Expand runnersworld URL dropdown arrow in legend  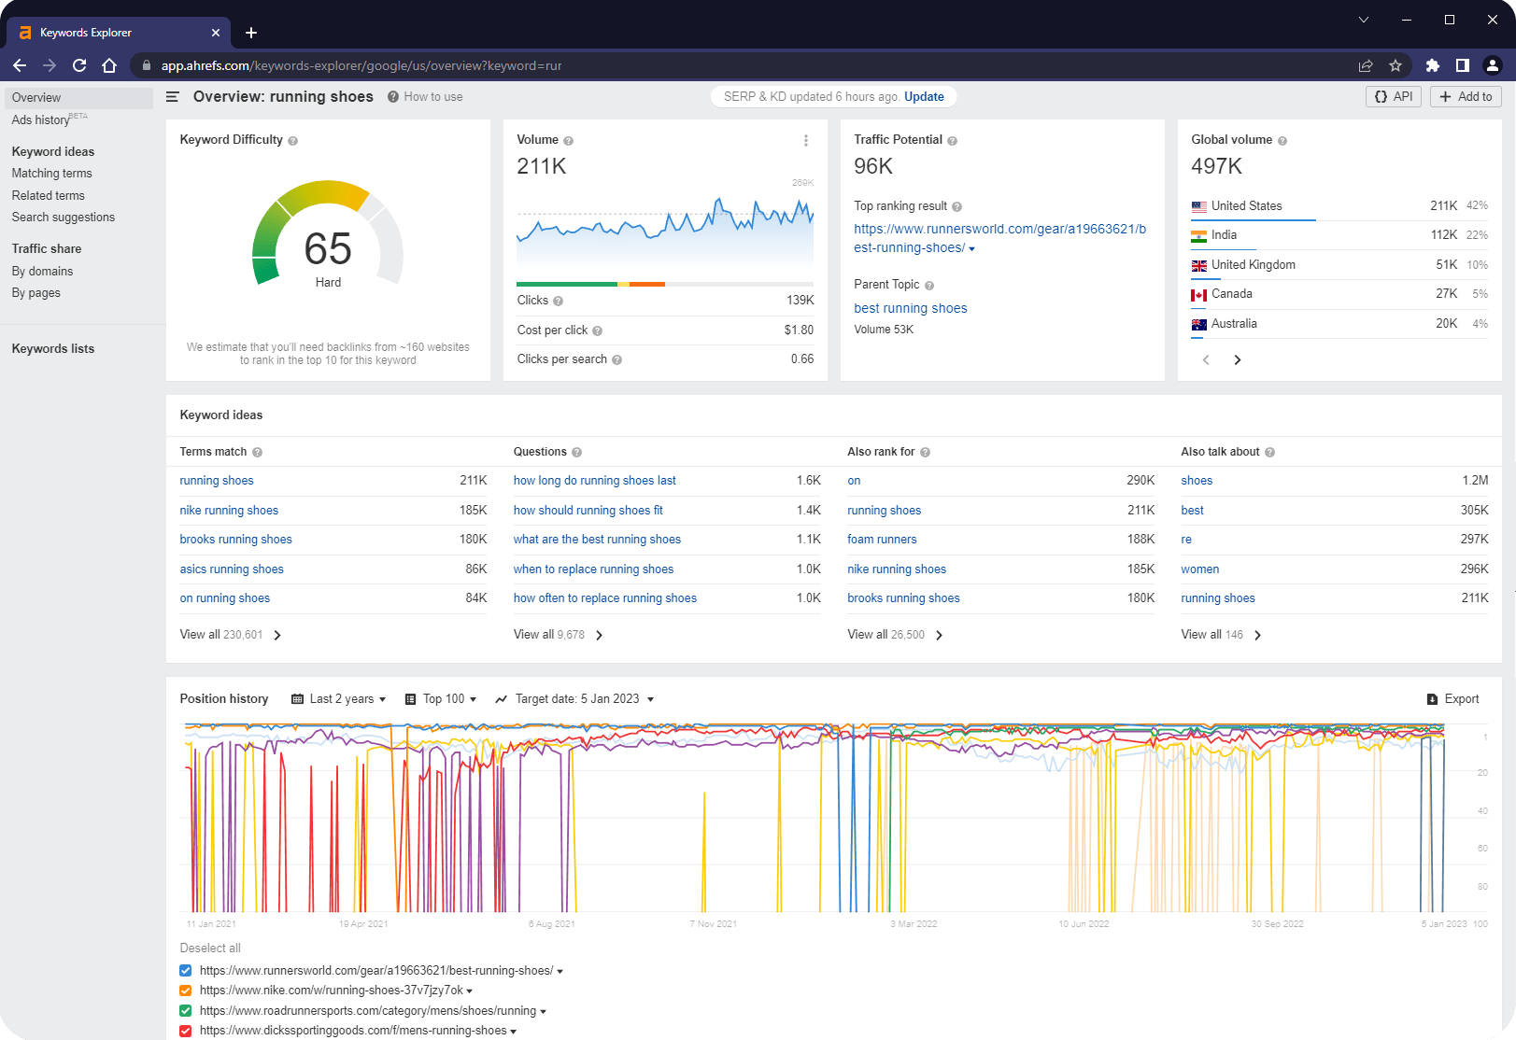(x=560, y=972)
